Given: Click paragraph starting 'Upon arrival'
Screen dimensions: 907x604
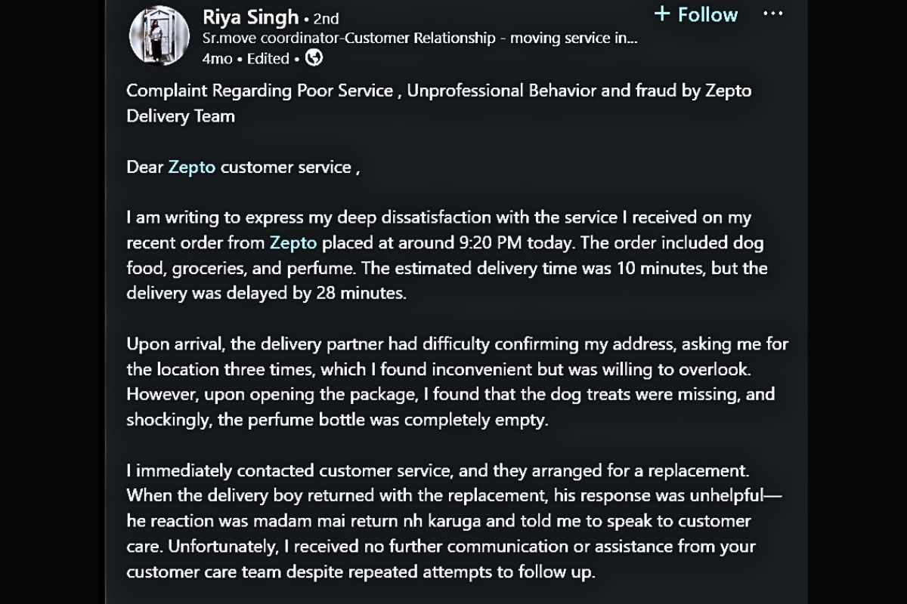Looking at the screenshot, I should [x=457, y=345].
